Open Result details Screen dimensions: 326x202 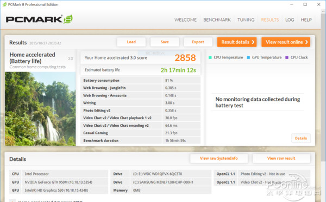click(237, 42)
